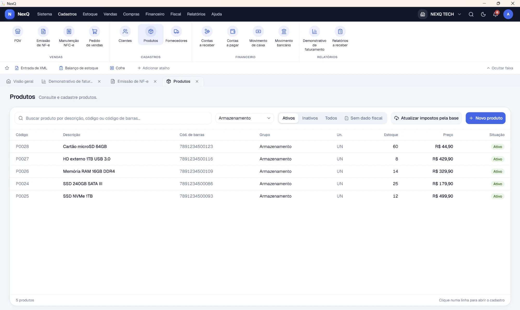Open Balanço de estoque shortcut
Viewport: 520px width, 310px height.
pyautogui.click(x=79, y=68)
